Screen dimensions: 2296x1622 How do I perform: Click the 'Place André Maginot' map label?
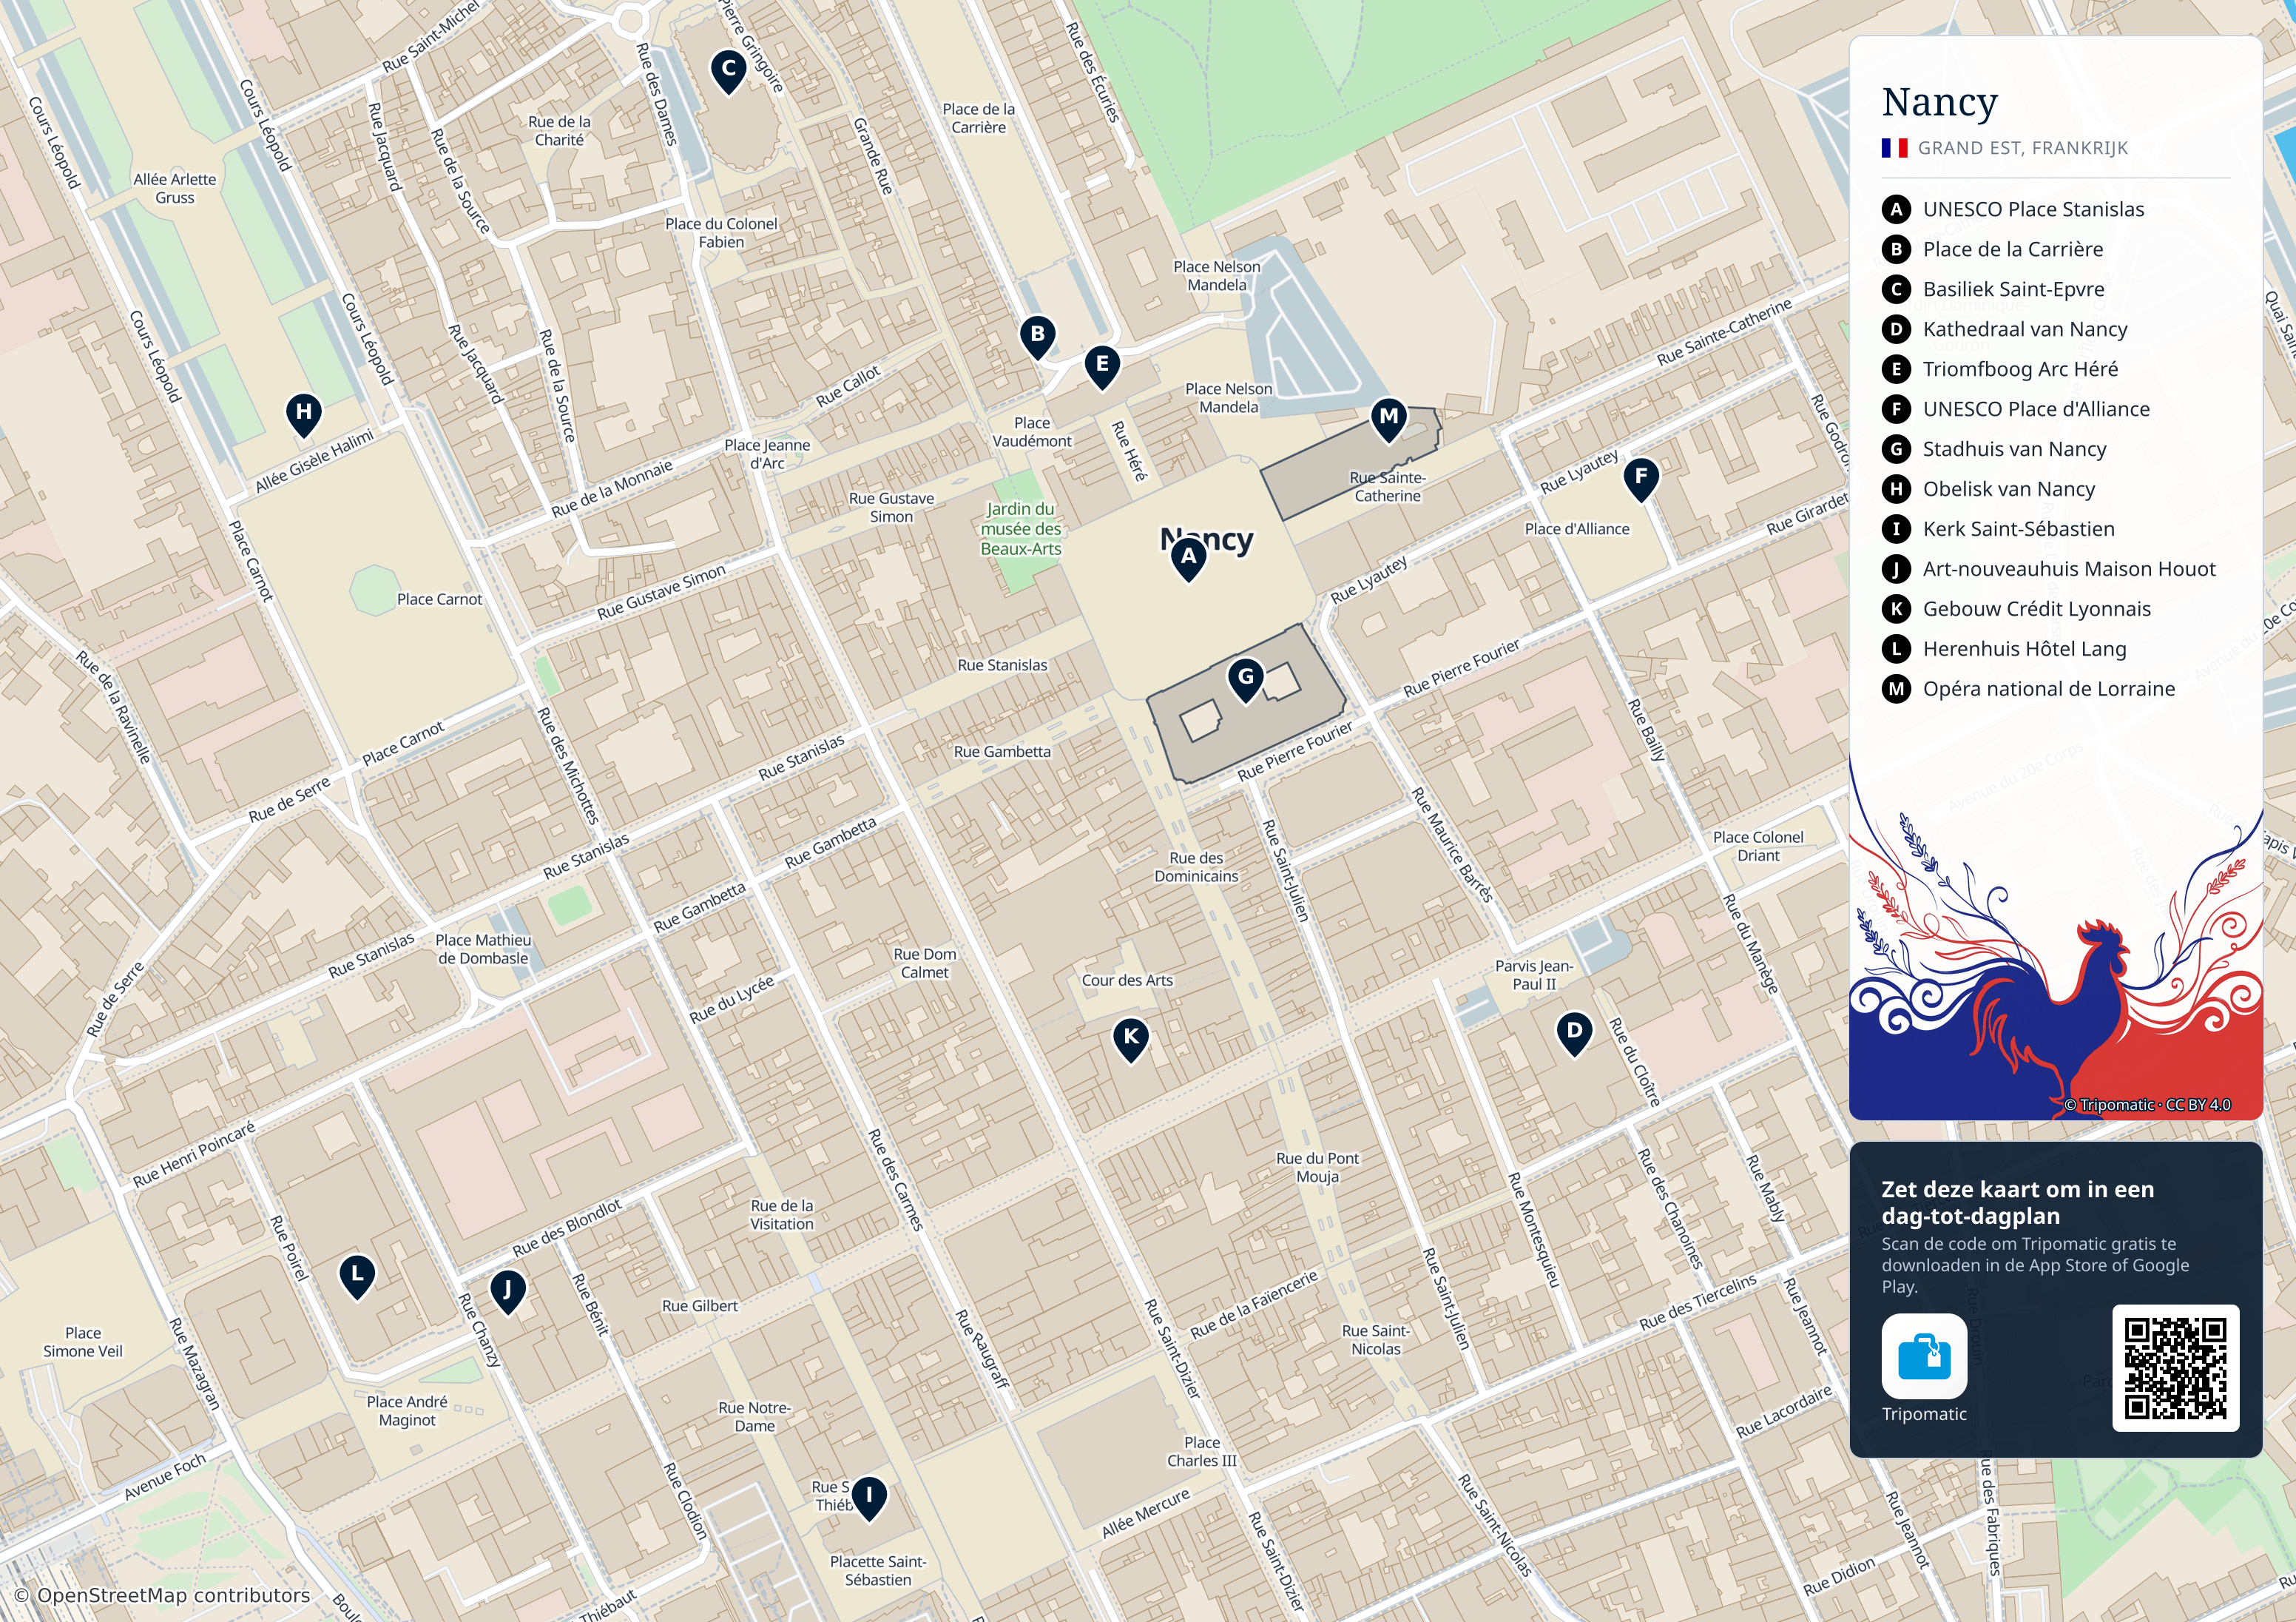click(407, 1412)
